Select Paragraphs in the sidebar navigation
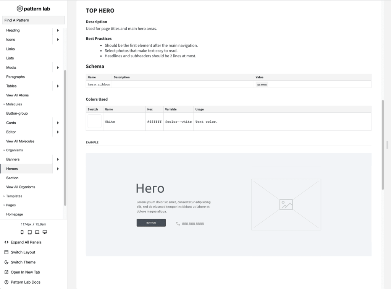The height and width of the screenshot is (289, 391). (15, 77)
